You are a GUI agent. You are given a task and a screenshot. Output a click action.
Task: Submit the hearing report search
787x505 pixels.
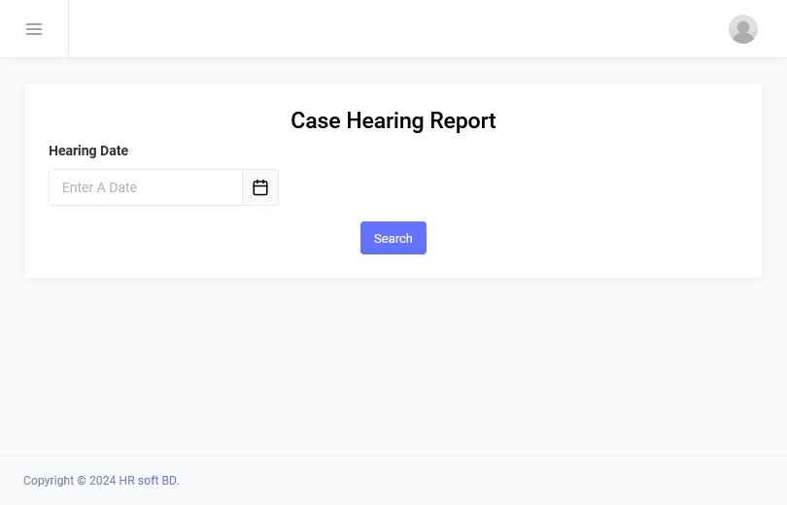tap(393, 238)
